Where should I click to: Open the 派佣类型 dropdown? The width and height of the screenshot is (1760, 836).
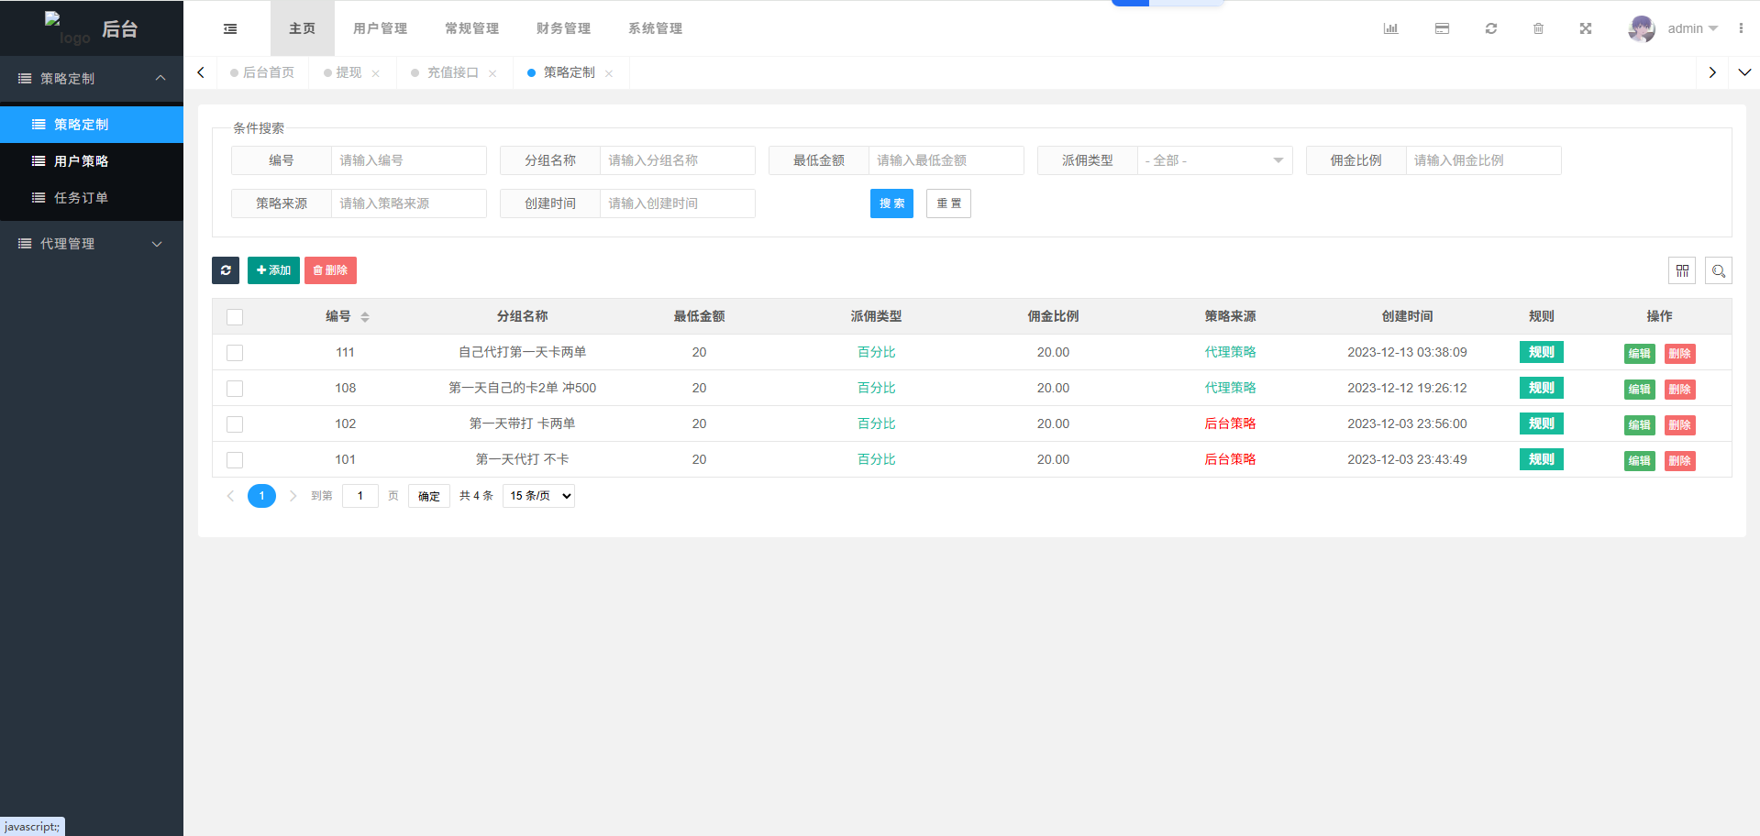(1214, 160)
